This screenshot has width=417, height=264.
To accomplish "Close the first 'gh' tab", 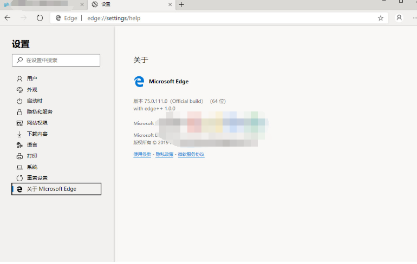I will (x=82, y=4).
